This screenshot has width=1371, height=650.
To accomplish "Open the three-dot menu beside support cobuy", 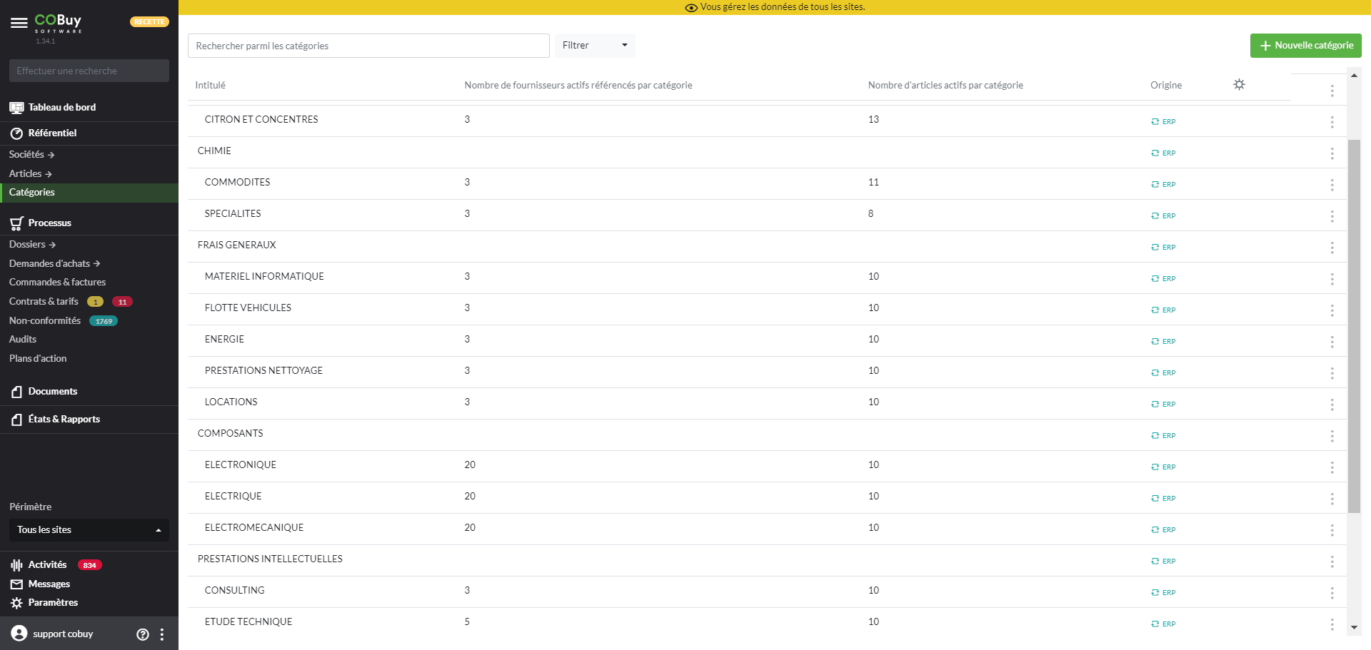I will click(162, 634).
